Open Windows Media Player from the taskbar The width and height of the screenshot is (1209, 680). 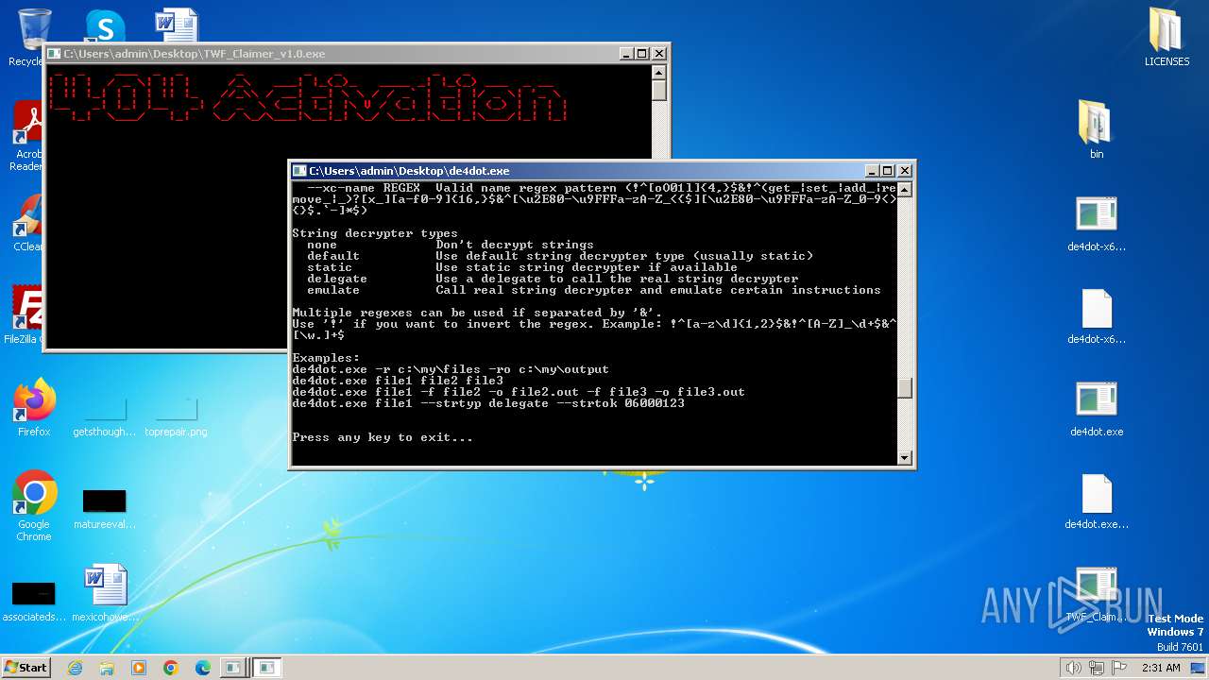tap(139, 668)
